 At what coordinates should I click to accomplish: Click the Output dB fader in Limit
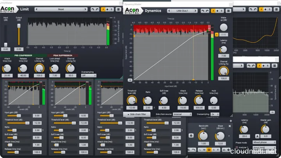point(18,27)
